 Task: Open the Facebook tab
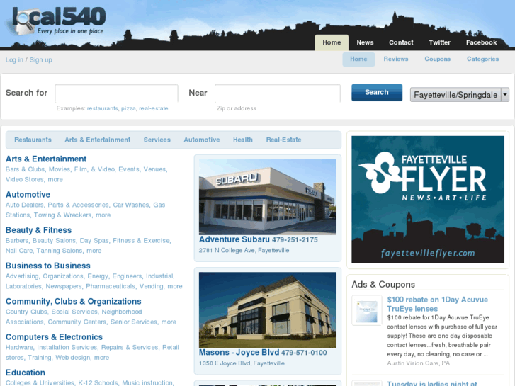(481, 42)
